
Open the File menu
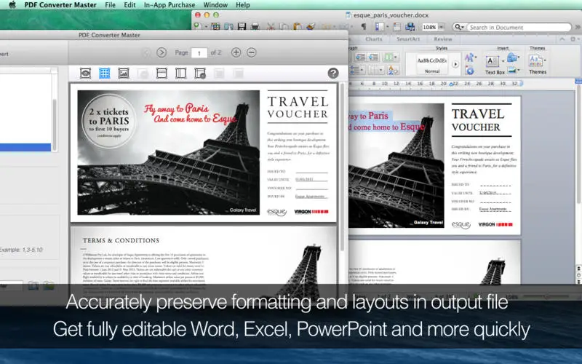click(110, 5)
